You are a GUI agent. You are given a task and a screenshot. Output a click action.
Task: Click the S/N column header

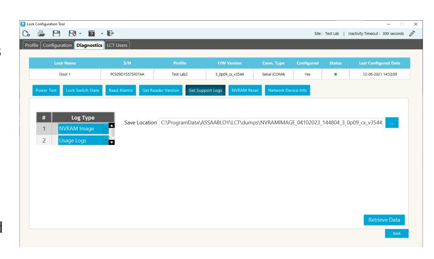127,63
